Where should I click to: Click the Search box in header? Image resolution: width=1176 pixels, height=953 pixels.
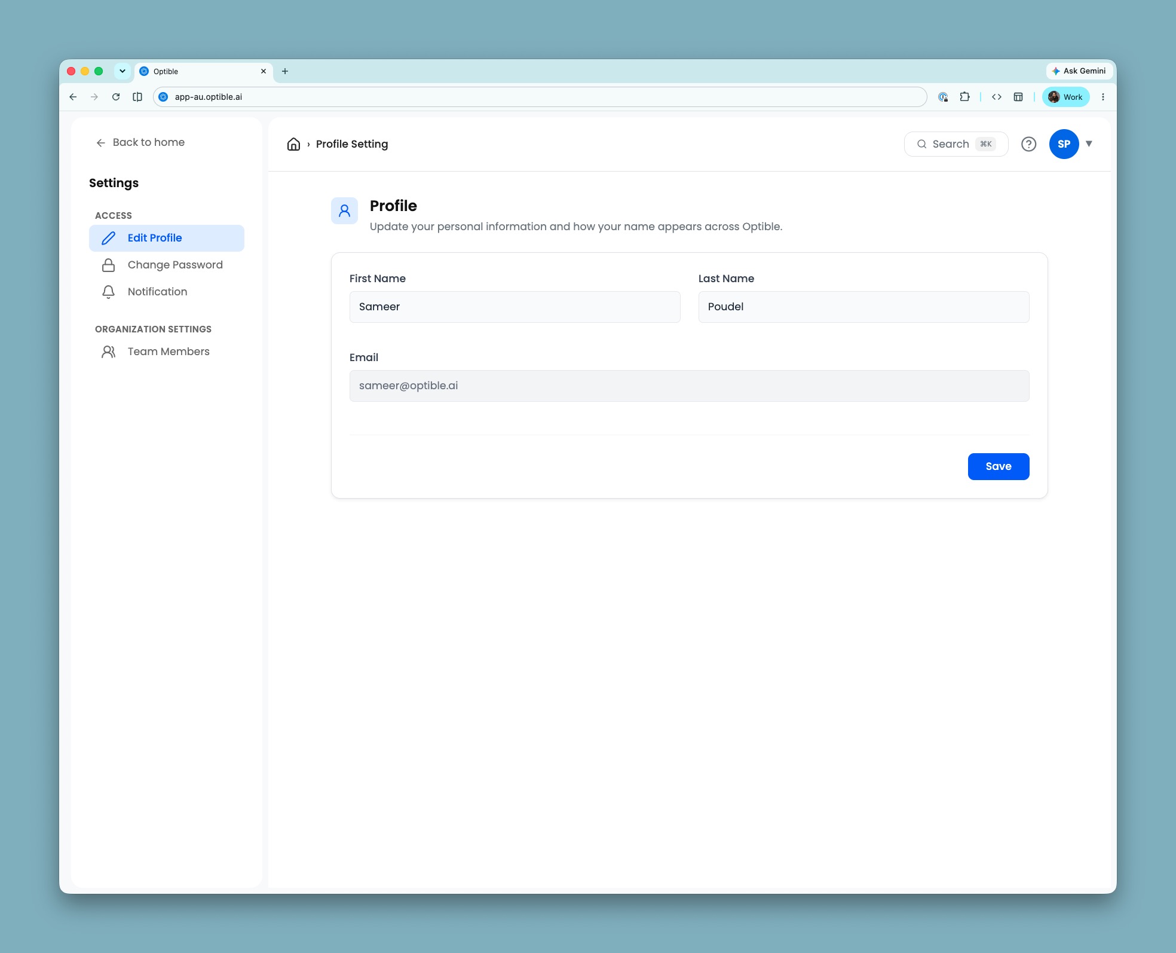click(x=956, y=144)
